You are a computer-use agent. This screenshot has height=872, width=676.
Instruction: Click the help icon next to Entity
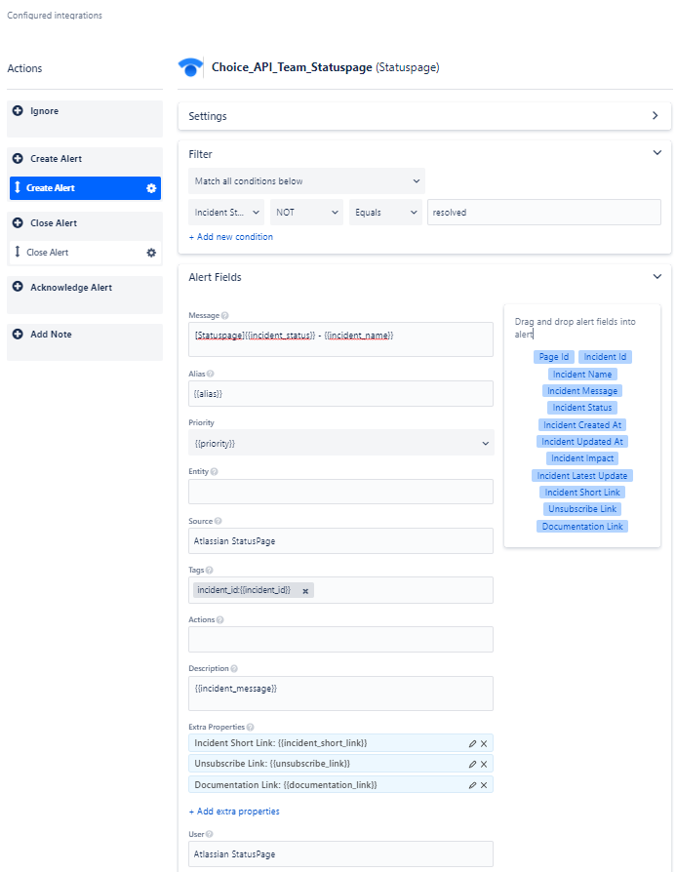(215, 471)
